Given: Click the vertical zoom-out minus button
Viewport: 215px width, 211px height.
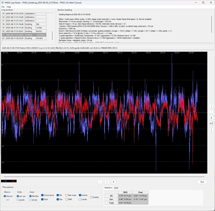Looking at the screenshot, I should coord(211,112).
